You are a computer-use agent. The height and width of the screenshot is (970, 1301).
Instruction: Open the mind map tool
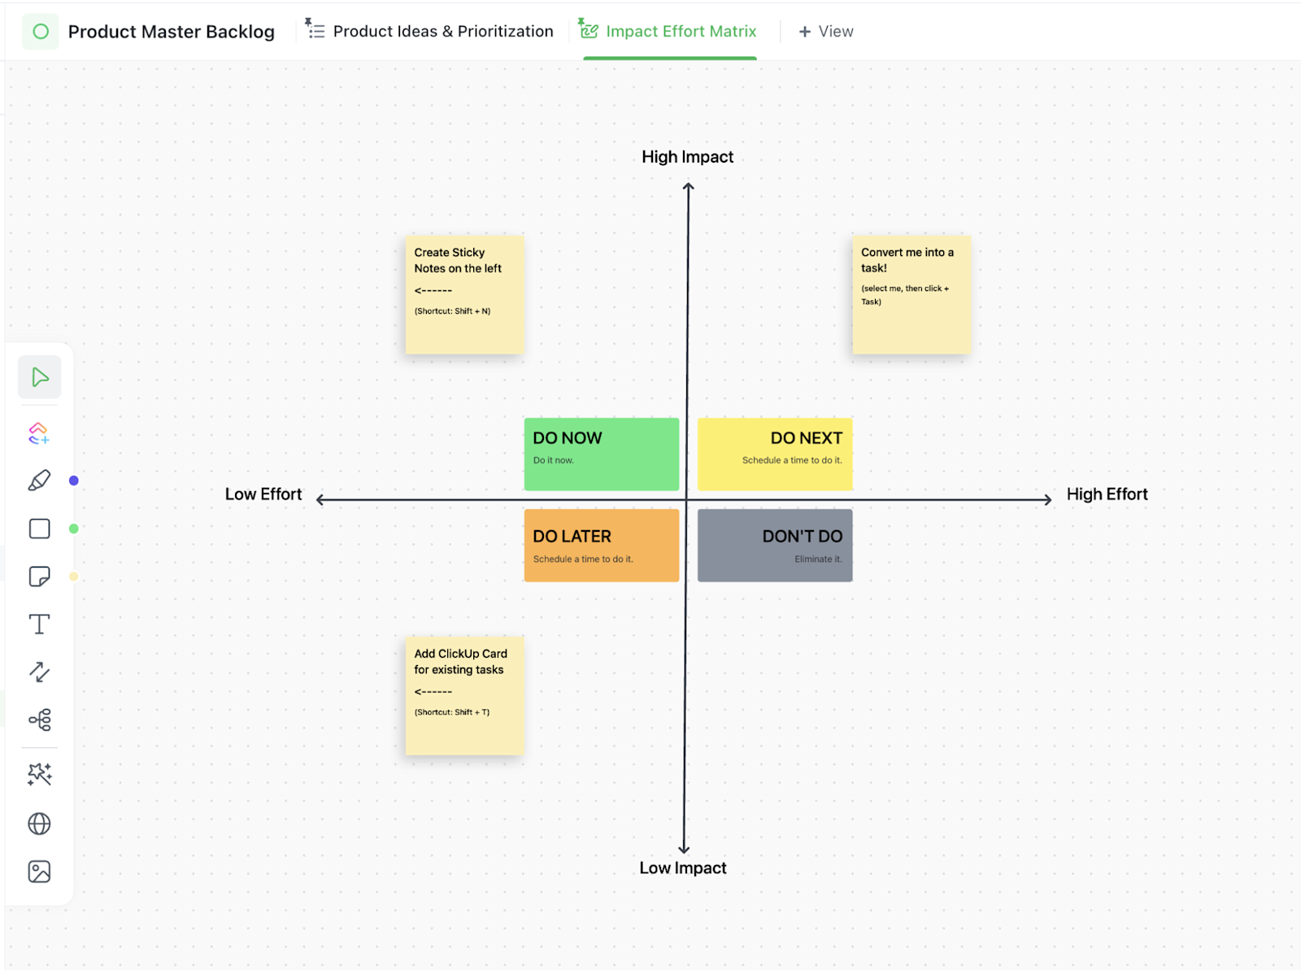(x=38, y=720)
